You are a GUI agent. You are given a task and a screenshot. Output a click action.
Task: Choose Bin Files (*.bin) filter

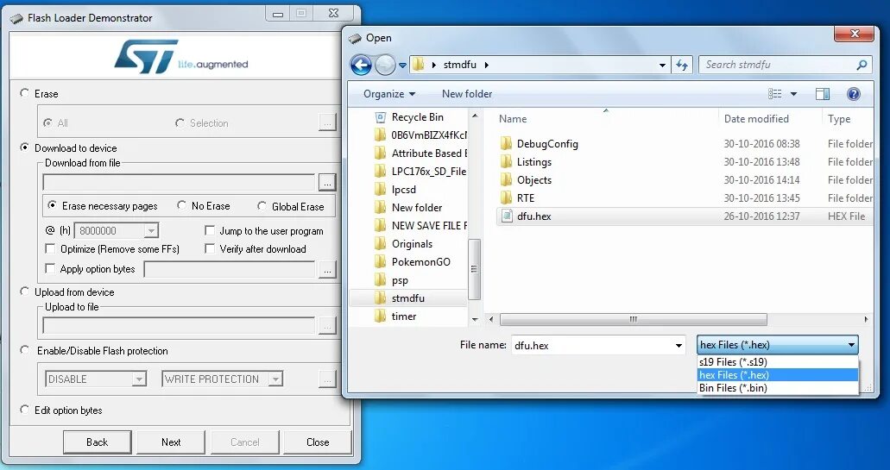click(778, 388)
